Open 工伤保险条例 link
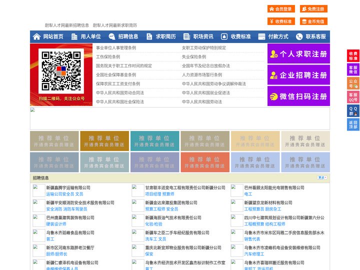Viewport: 360px width, 270px height. pyautogui.click(x=108, y=56)
